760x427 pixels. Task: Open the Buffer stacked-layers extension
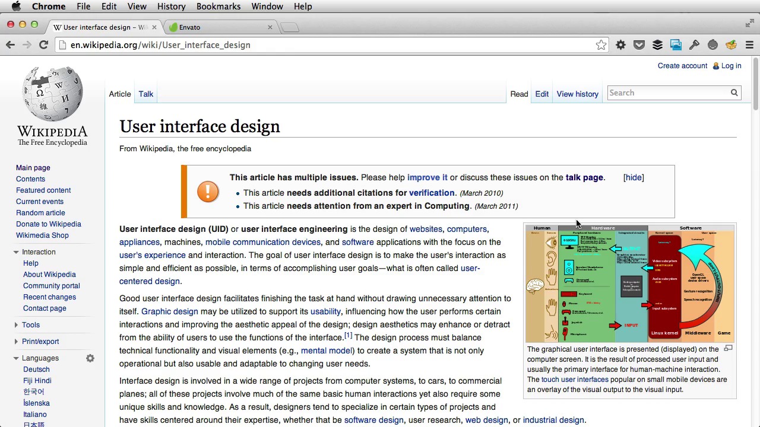(657, 45)
